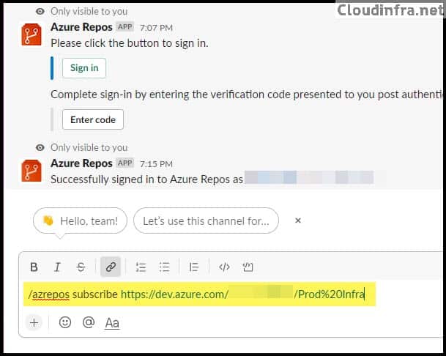The image size is (446, 356).
Task: Click the Azure Repos name at 7:15 PM
Action: point(81,163)
